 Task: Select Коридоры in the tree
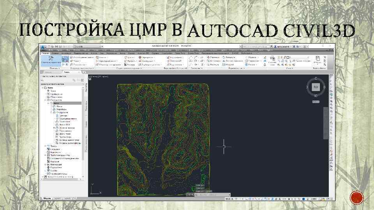[x=55, y=161]
